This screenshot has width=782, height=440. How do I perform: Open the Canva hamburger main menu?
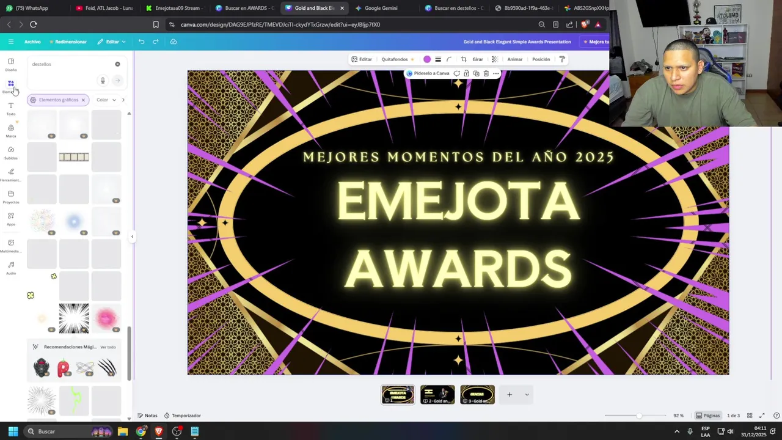point(11,42)
